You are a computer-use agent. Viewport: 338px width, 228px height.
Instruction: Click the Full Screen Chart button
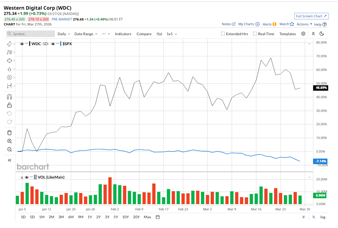[x=311, y=16]
